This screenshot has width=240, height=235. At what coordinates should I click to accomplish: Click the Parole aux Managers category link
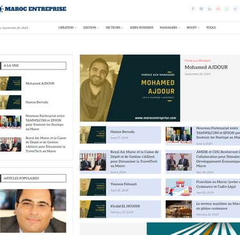point(198,60)
